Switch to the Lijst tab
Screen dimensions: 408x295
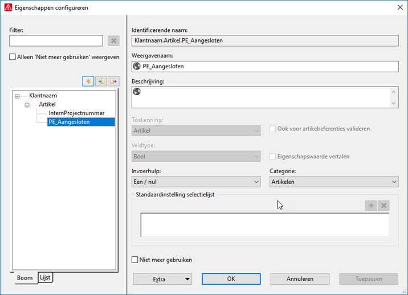click(x=45, y=277)
